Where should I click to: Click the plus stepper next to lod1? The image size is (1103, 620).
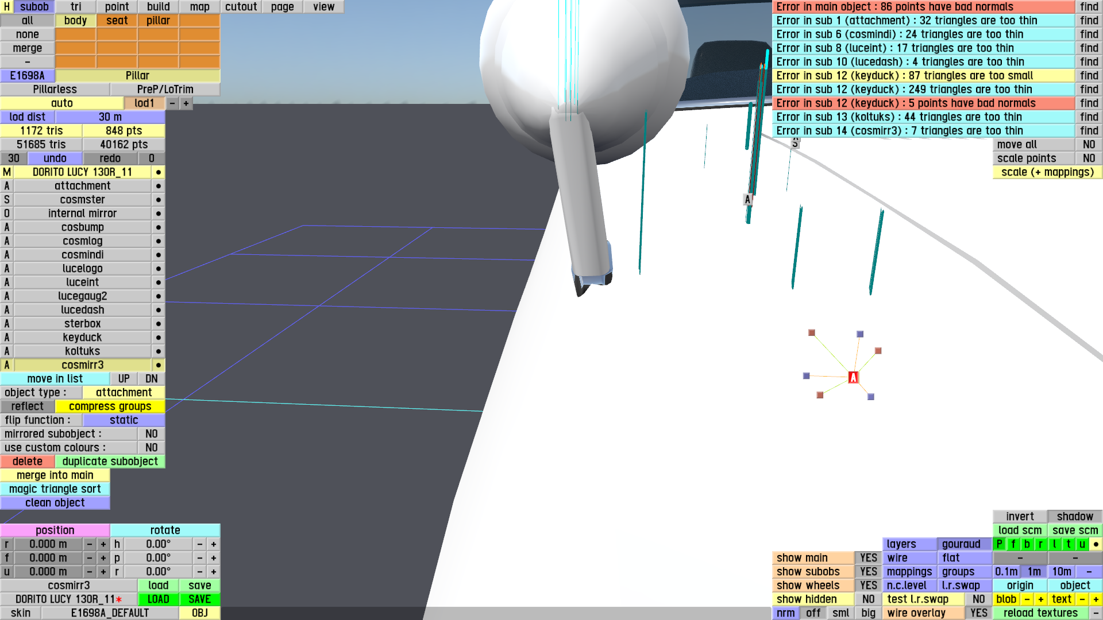(186, 103)
